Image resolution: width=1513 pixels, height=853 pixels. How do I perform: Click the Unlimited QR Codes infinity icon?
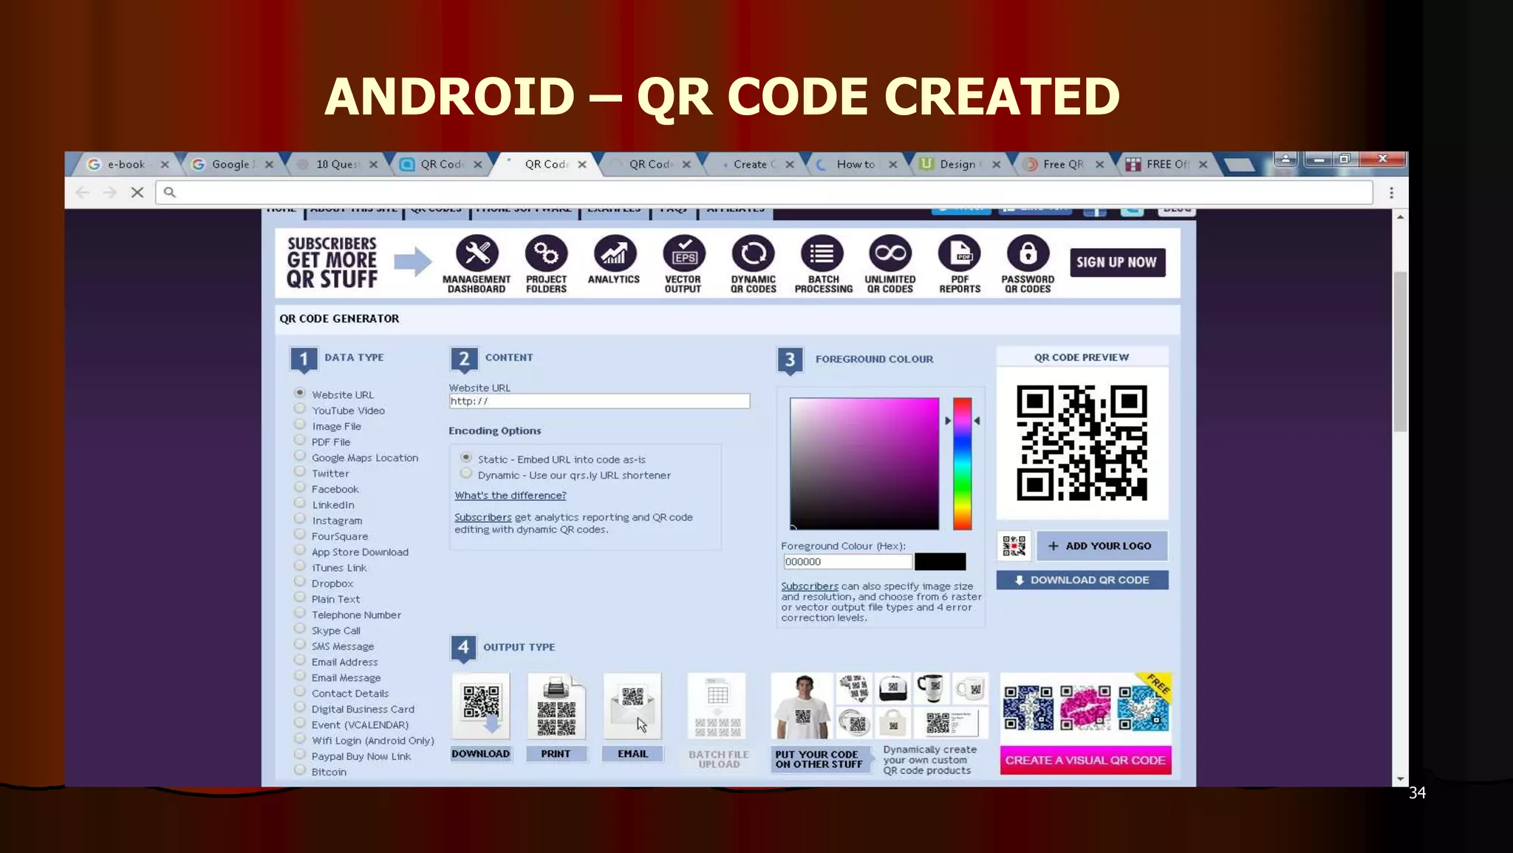point(890,253)
